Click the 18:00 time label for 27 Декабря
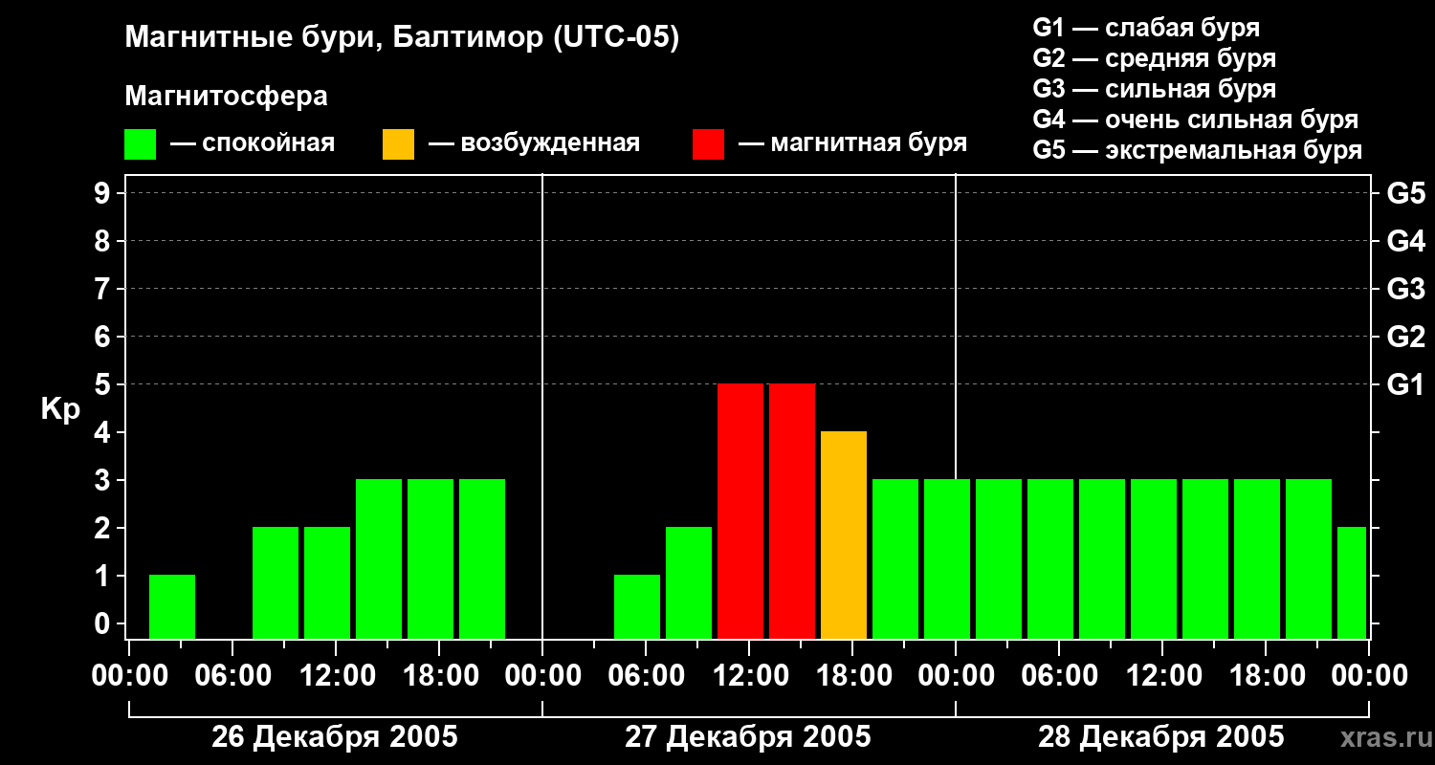Image resolution: width=1435 pixels, height=765 pixels. [x=852, y=676]
